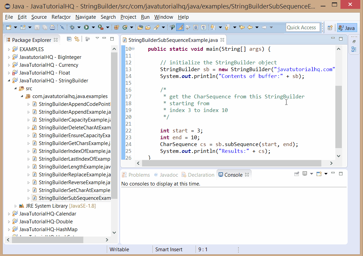Run the application with the Run toolbar icon
Viewport: 363px width, 256px height.
click(x=86, y=27)
